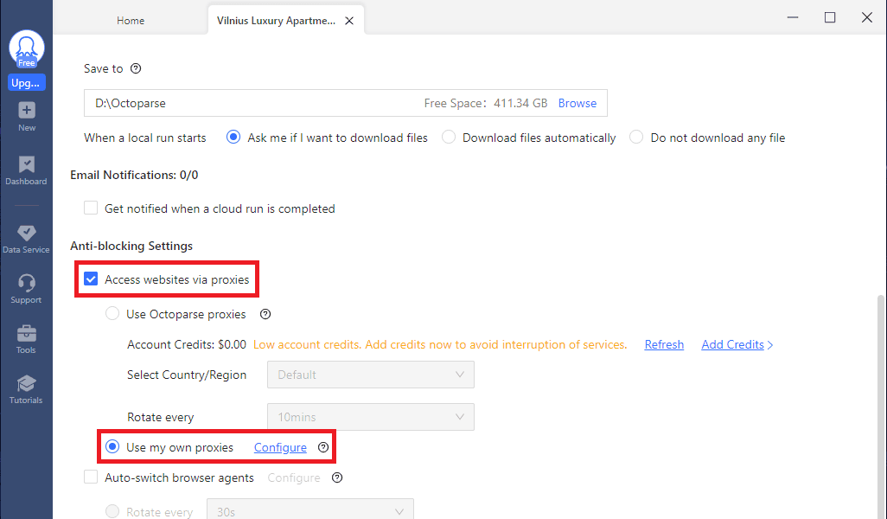The width and height of the screenshot is (887, 519).
Task: Click the Free Space: 411.34 GB text
Action: (486, 103)
